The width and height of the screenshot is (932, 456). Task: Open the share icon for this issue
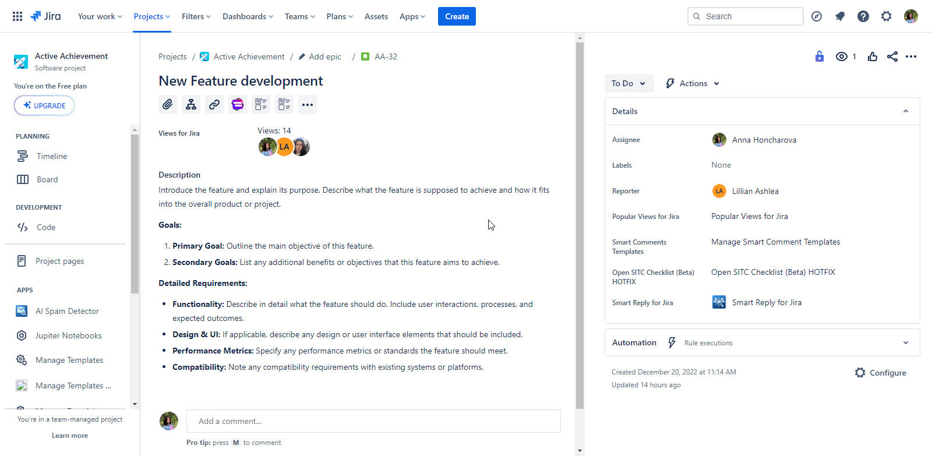(892, 56)
